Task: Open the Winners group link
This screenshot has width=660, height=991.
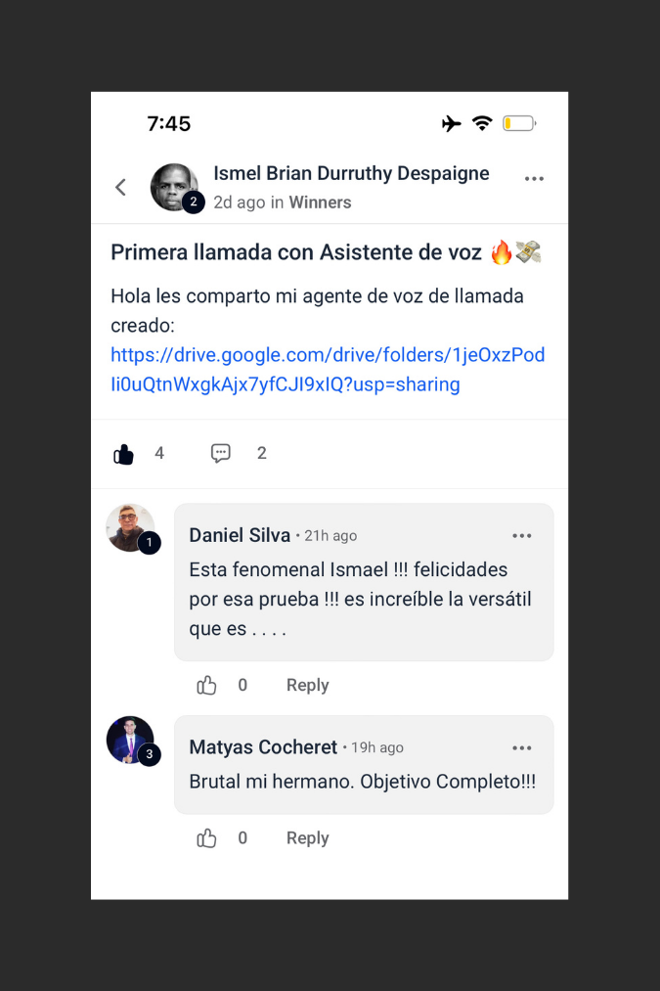Action: click(320, 203)
